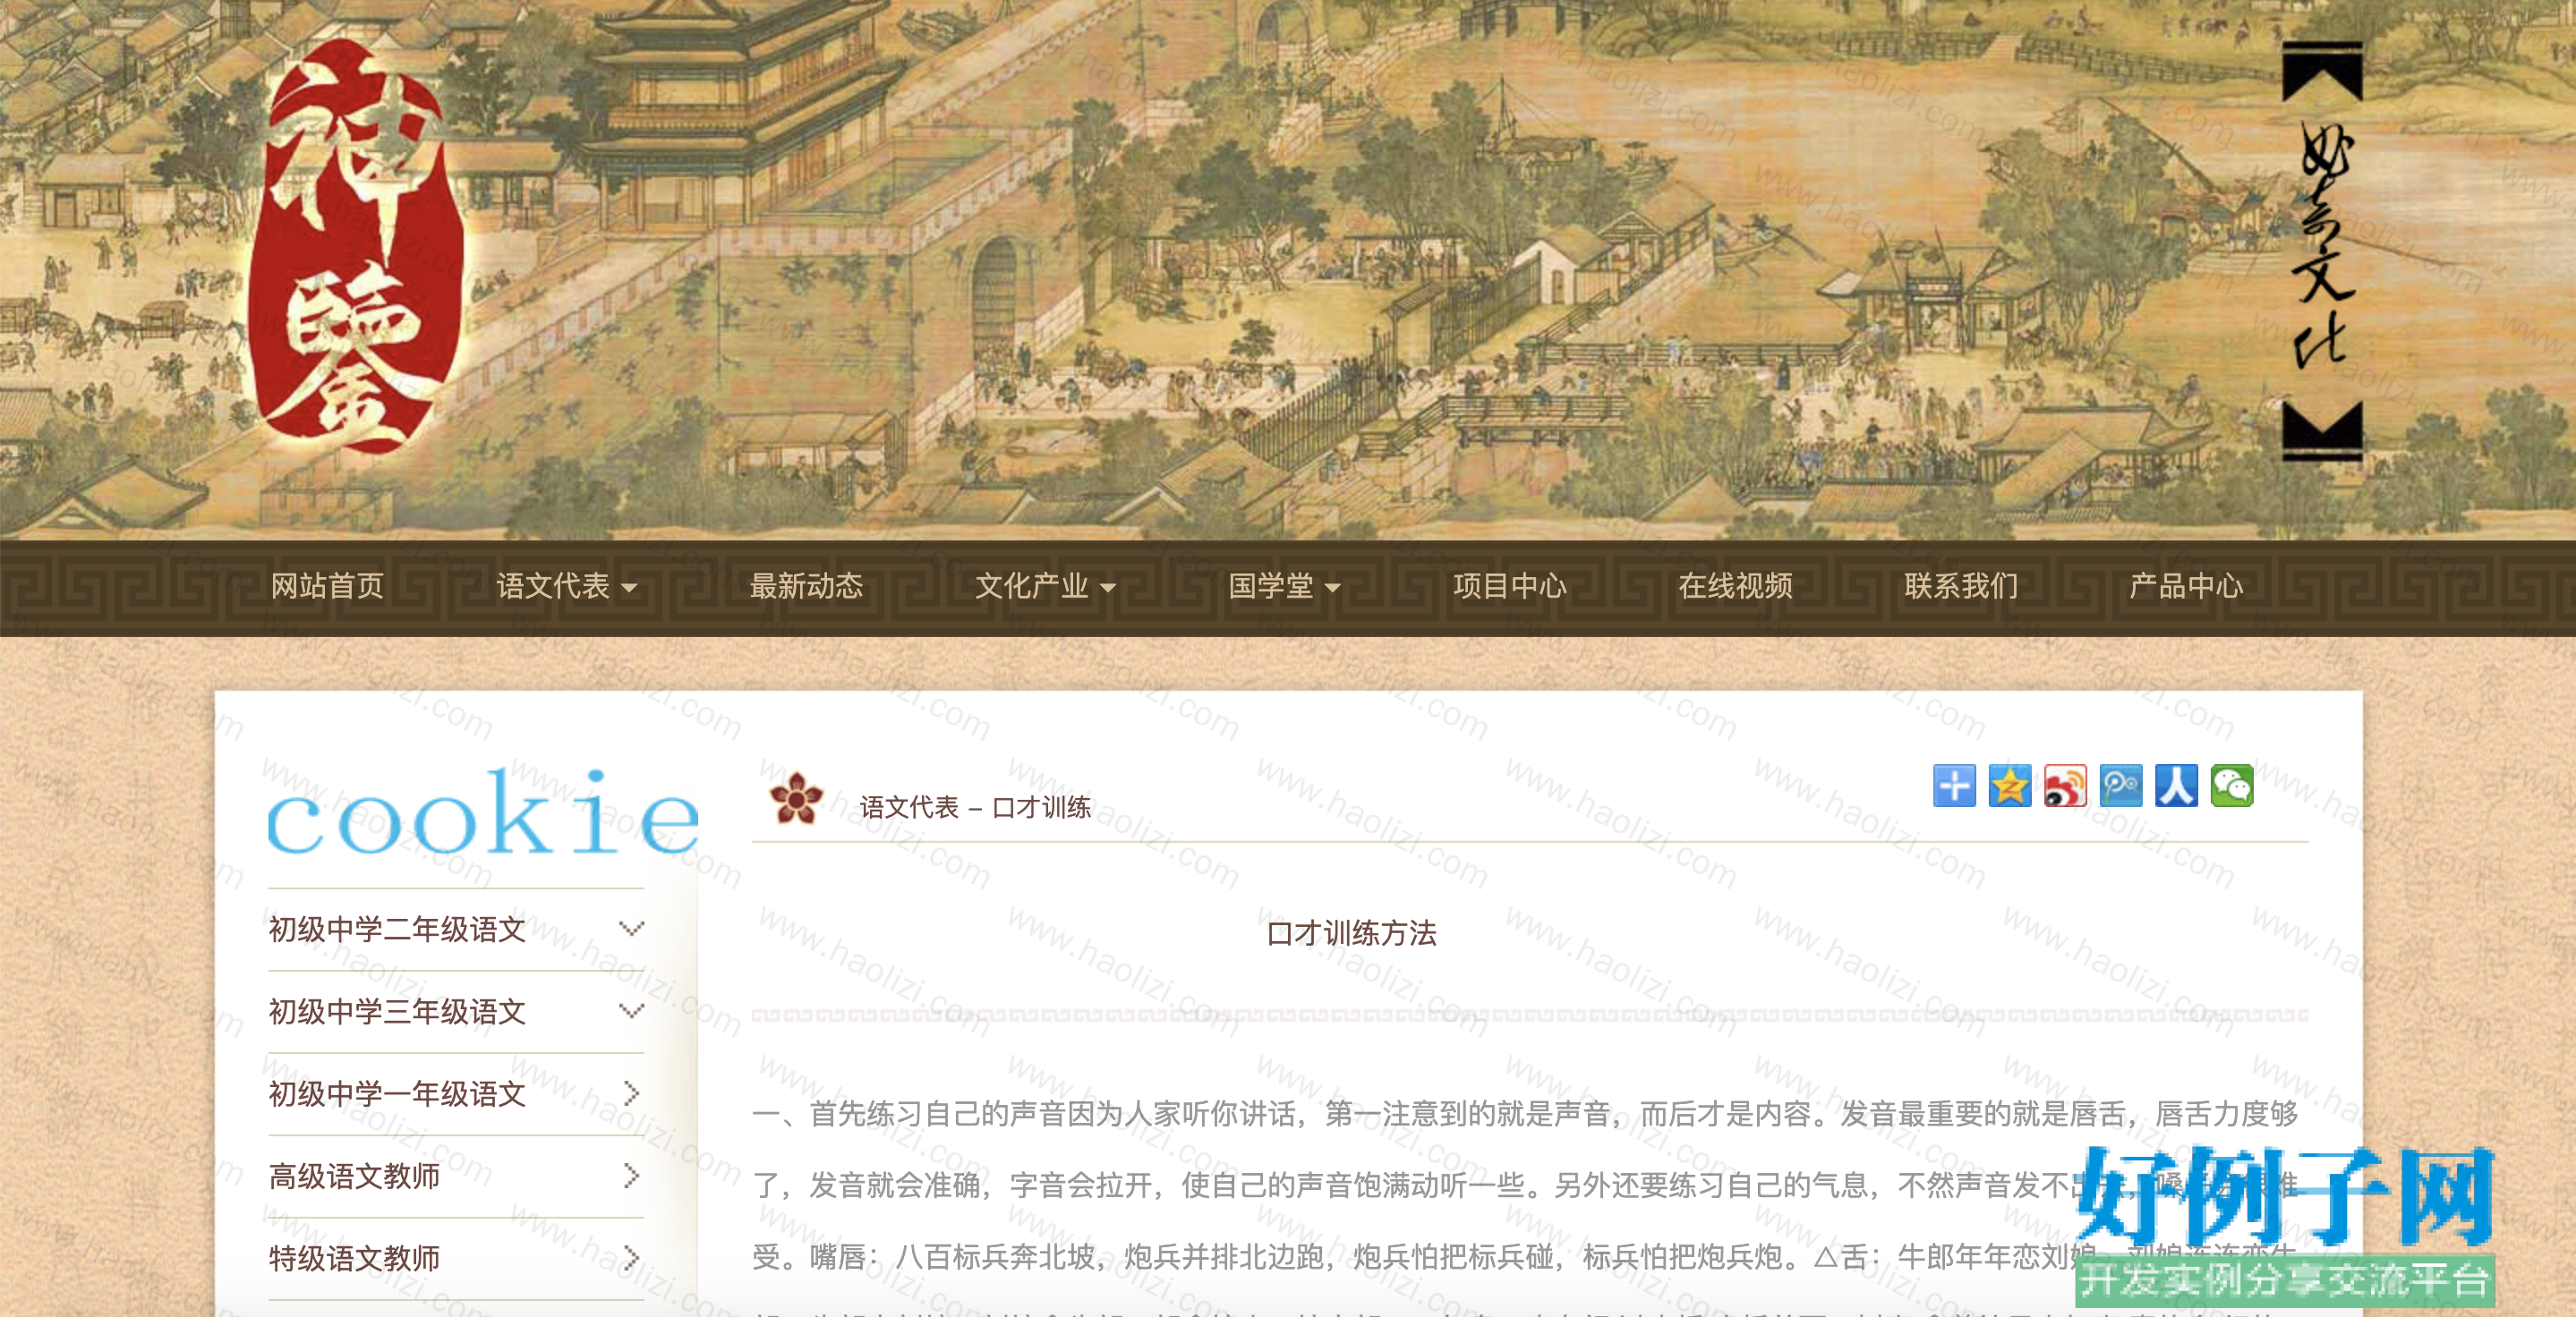Select 高级语文教师 in the sidebar
The height and width of the screenshot is (1317, 2576).
354,1177
